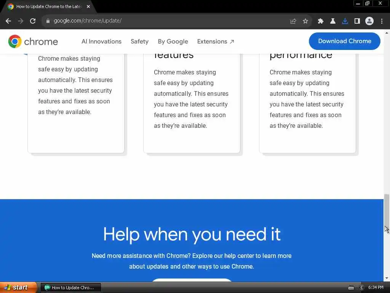Screen dimensions: 390x293
Task: Share this page from address bar
Action: pyautogui.click(x=293, y=21)
